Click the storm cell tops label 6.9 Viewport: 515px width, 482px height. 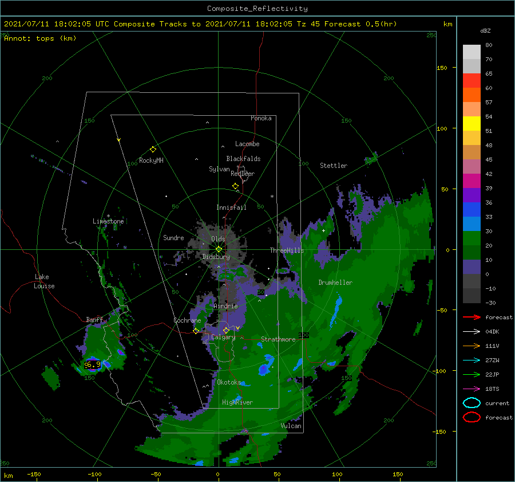point(93,365)
